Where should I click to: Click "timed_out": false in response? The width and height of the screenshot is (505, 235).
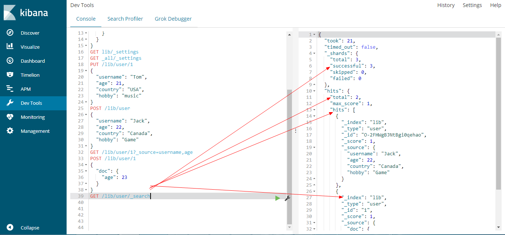coord(351,47)
